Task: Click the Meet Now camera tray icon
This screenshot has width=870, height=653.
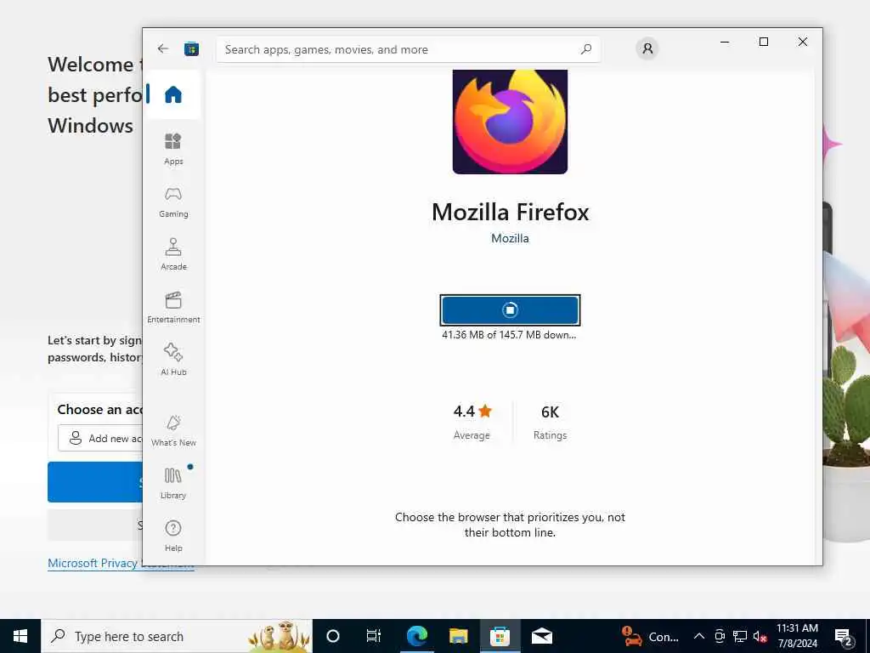Action: (720, 636)
